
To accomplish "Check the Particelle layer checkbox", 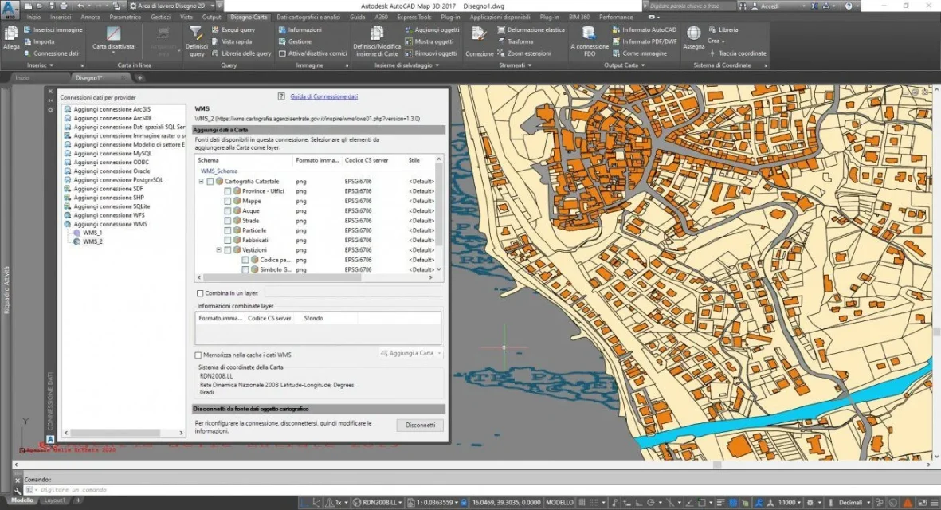I will pos(227,230).
